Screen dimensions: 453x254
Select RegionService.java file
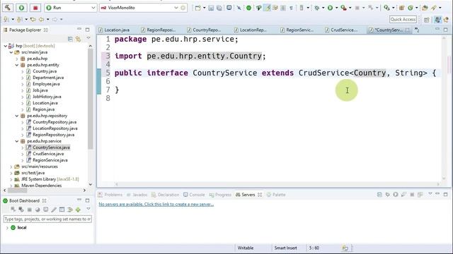(x=50, y=160)
